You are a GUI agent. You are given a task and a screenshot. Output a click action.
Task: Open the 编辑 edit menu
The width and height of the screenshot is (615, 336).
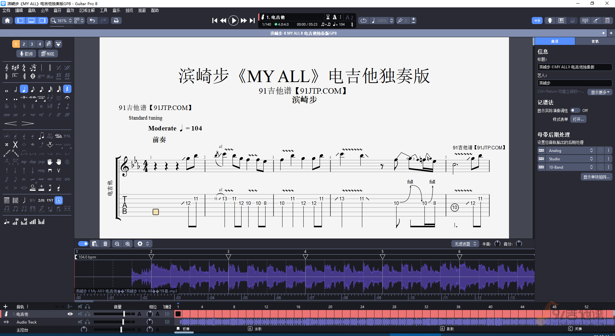pyautogui.click(x=19, y=10)
